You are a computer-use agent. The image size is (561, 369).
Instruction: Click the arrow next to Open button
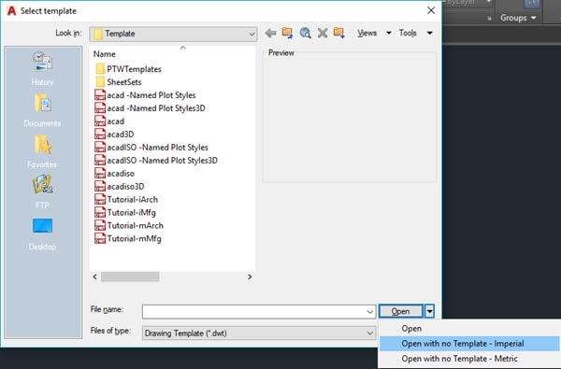point(429,311)
